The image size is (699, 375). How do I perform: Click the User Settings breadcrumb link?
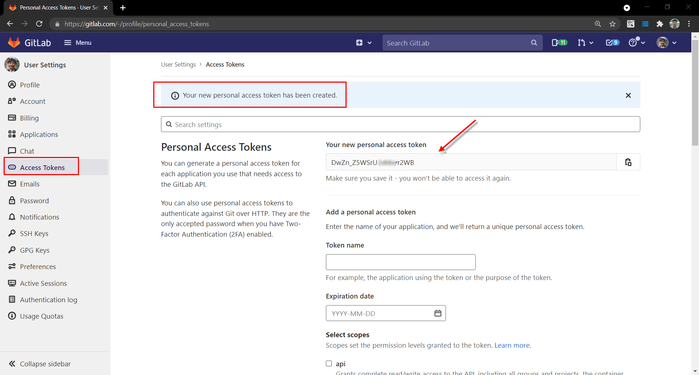tap(178, 64)
